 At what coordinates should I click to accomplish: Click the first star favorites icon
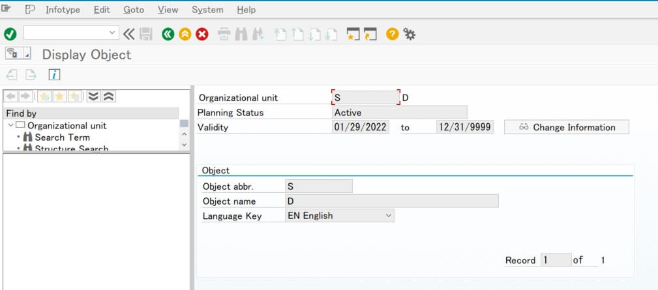tap(44, 96)
